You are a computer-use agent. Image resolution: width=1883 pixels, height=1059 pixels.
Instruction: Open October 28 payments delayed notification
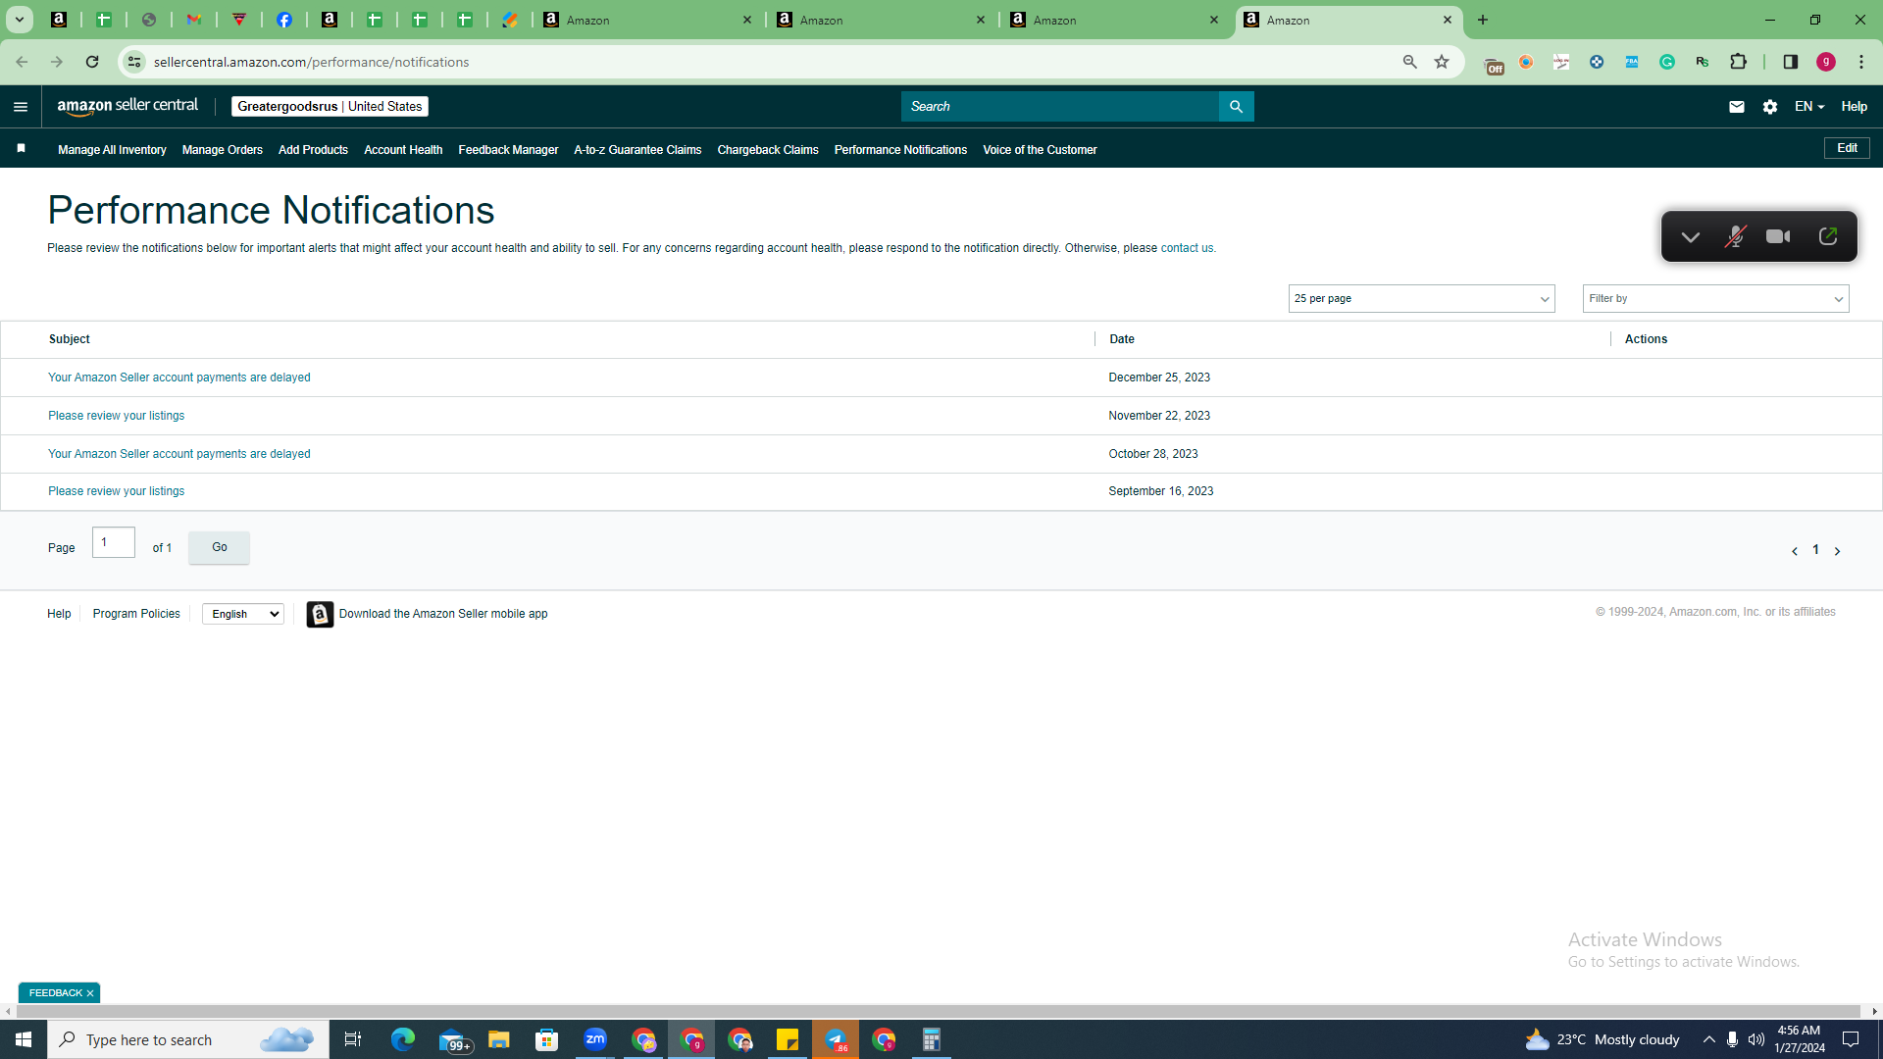(x=179, y=454)
